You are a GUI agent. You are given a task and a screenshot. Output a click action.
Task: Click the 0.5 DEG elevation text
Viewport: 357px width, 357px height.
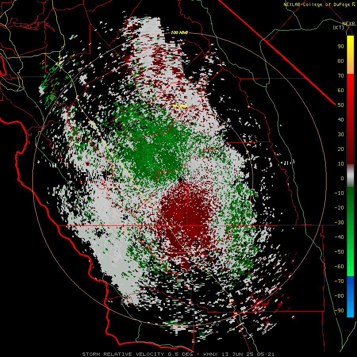181,354
